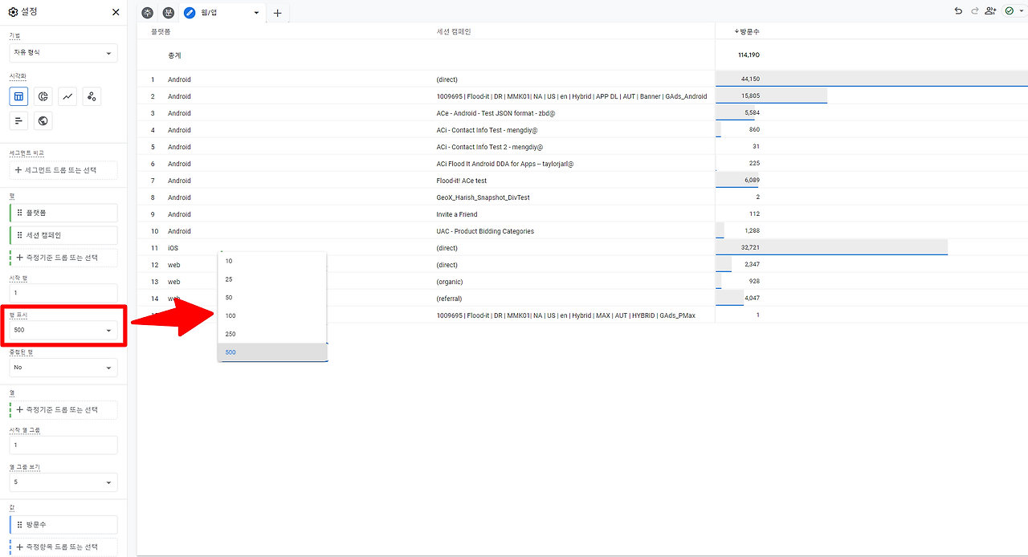Click 측정항목 드롭 또는 선택 drop zone
1028x557 pixels.
[x=63, y=547]
